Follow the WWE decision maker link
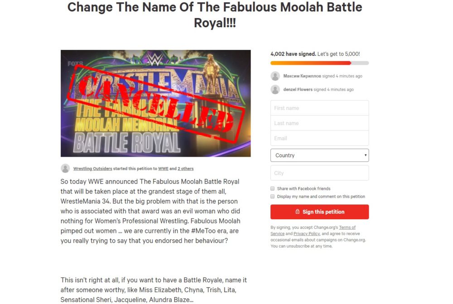This screenshot has height=304, width=453. pyautogui.click(x=163, y=169)
